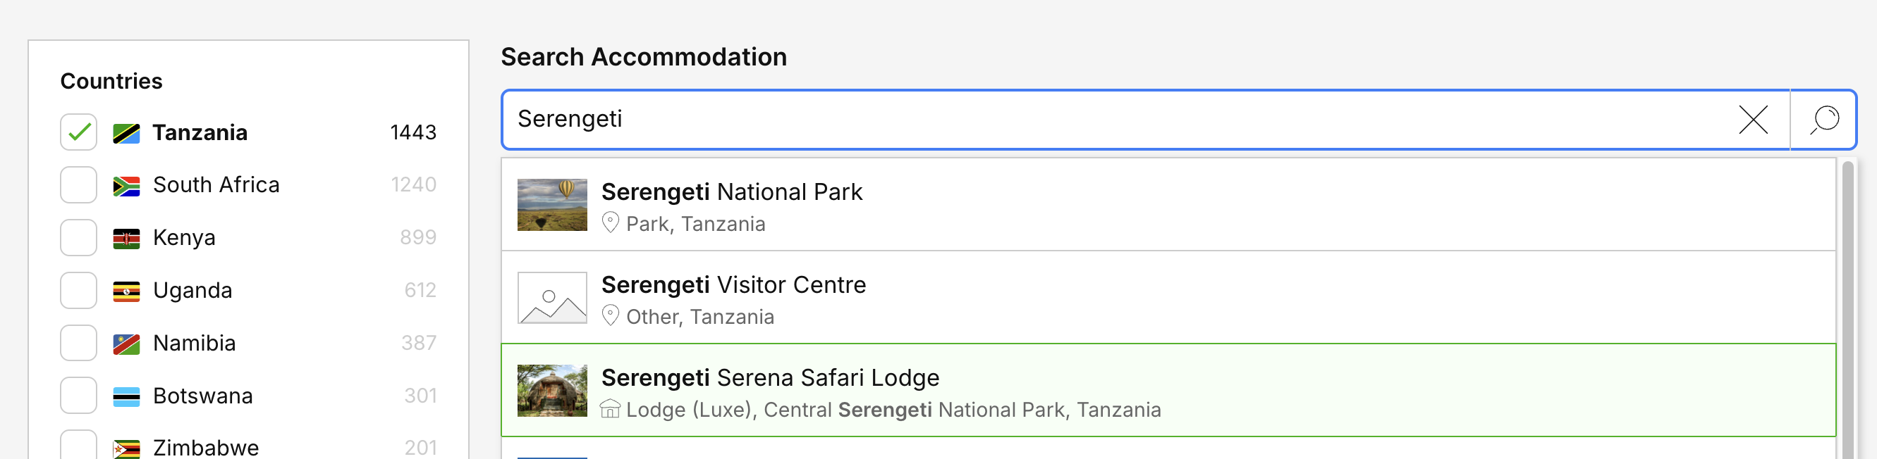Click the South Africa flag icon
The height and width of the screenshot is (459, 1877).
[x=126, y=185]
